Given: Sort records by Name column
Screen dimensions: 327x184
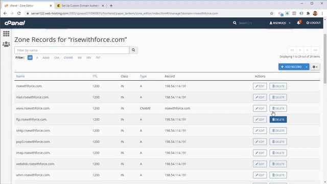Looking at the screenshot, I should point(20,76).
